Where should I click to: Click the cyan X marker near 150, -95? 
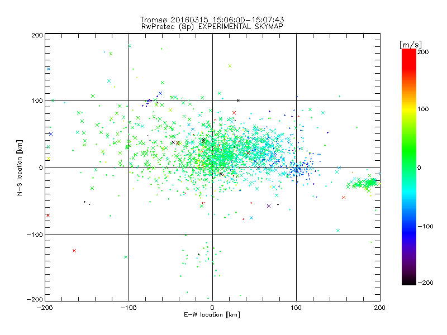click(338, 231)
